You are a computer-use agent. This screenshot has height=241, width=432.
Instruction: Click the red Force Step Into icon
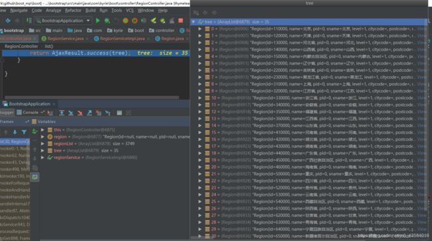[x=80, y=113]
